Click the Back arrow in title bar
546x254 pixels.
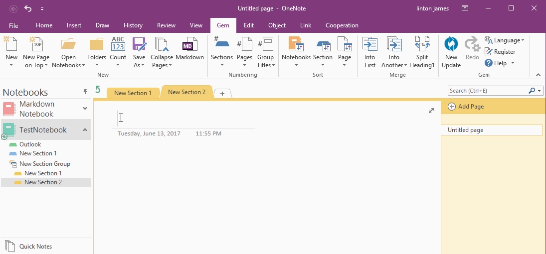(x=13, y=8)
